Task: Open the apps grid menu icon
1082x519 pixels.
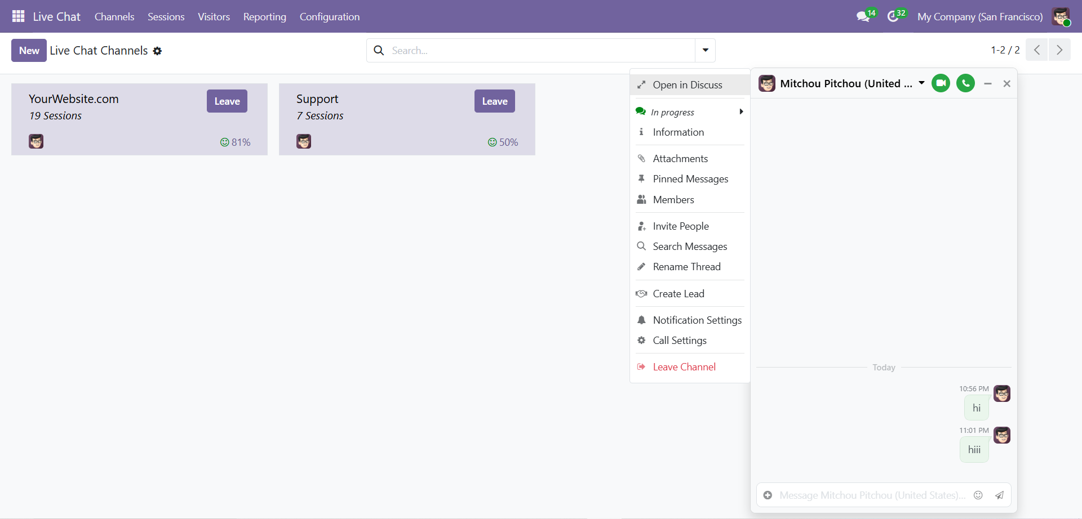Action: pyautogui.click(x=18, y=16)
